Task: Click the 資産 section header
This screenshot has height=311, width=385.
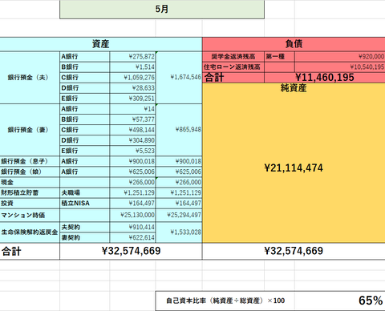Action: coord(101,44)
